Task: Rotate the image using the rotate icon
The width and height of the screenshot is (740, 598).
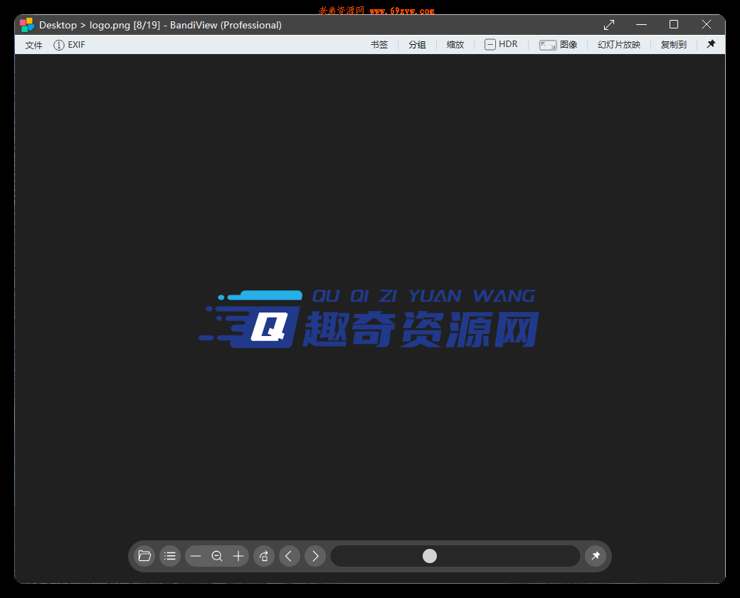Action: [263, 556]
